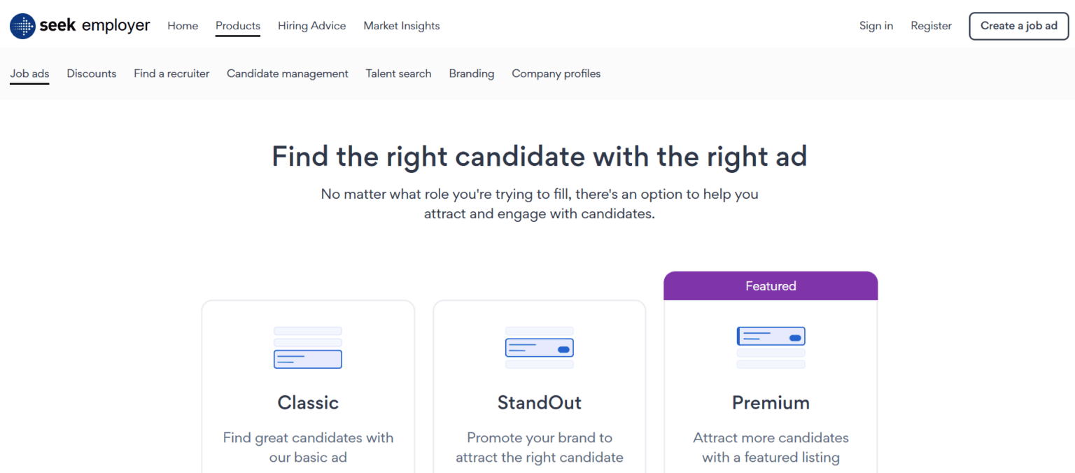The image size is (1075, 473).
Task: Open the Hiring Advice section
Action: pyautogui.click(x=311, y=25)
